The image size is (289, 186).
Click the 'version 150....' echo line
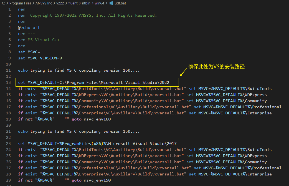(79, 131)
